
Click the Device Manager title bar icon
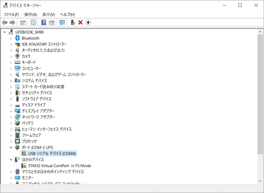(5, 5)
